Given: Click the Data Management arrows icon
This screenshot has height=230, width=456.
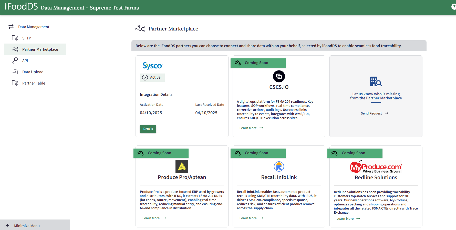Looking at the screenshot, I should pyautogui.click(x=11, y=27).
